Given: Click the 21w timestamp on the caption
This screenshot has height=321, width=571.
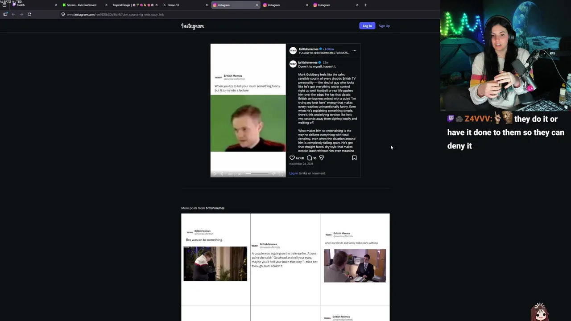Looking at the screenshot, I should click(326, 62).
